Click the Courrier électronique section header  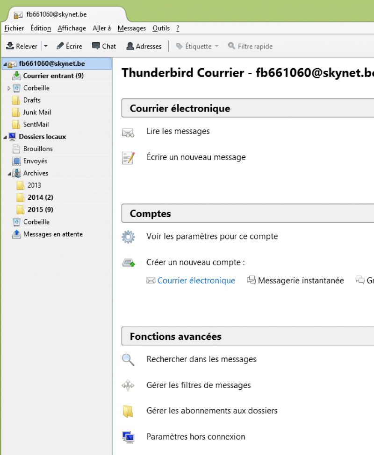(x=248, y=108)
